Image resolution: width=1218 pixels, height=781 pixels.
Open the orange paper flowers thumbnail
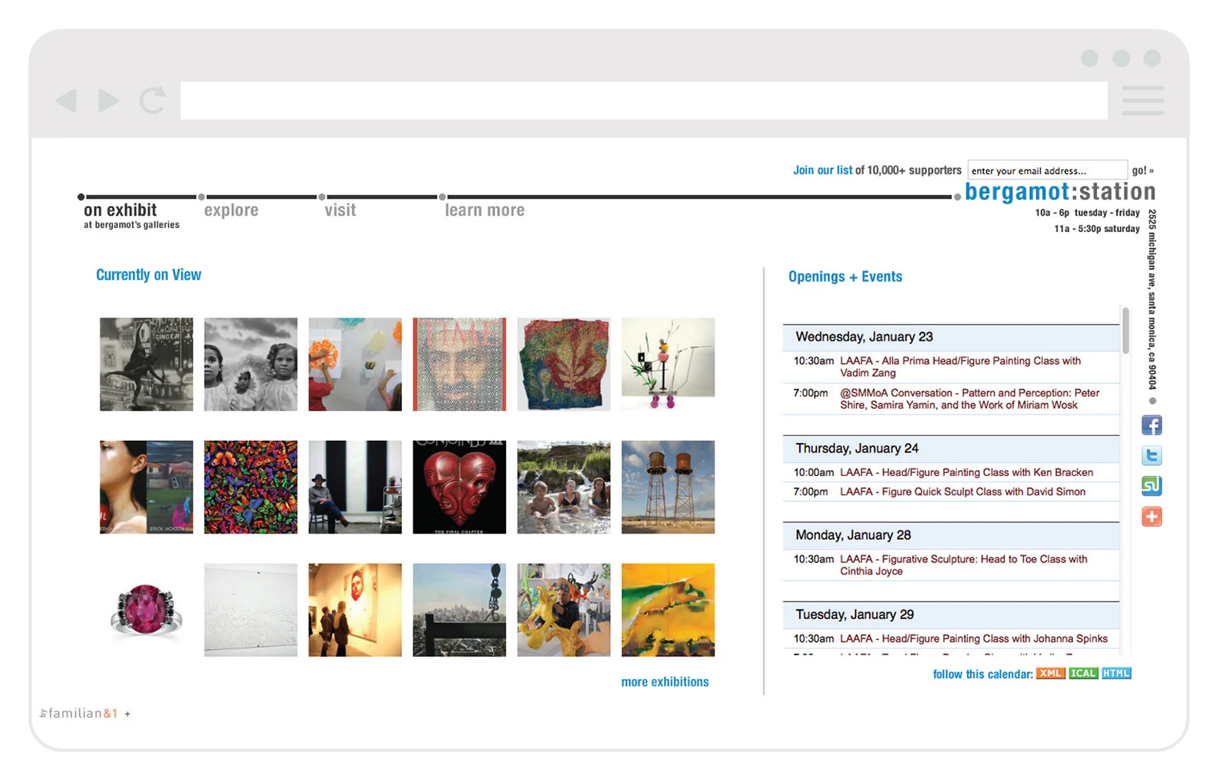point(355,364)
